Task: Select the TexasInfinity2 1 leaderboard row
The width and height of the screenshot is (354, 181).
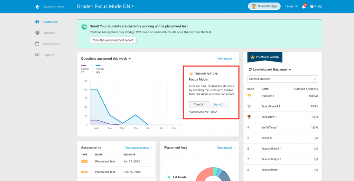Action: [283, 159]
